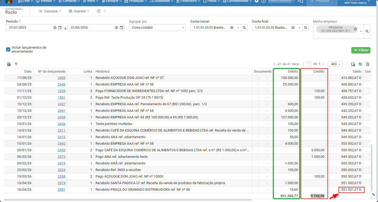Open entry number 2581 link
The image size is (378, 202).
pyautogui.click(x=62, y=190)
